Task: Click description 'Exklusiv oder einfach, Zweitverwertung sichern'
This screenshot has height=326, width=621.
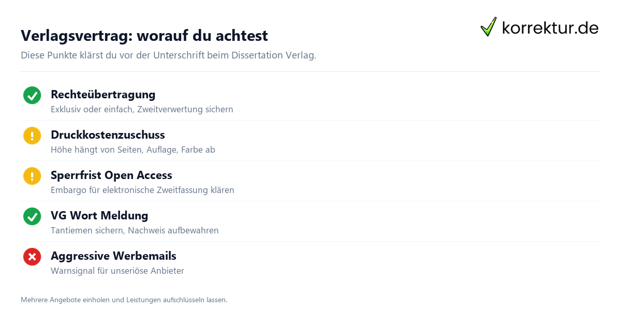Action: pos(142,110)
